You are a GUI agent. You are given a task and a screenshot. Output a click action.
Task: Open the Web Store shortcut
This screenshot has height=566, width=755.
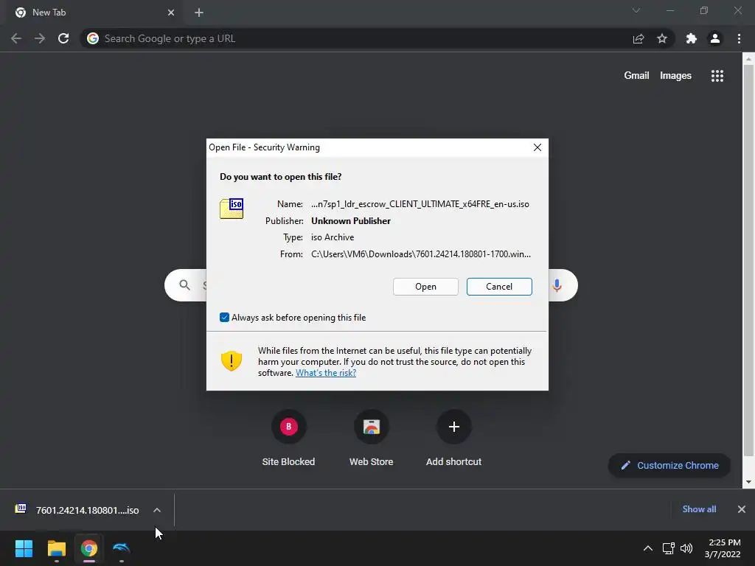372,438
